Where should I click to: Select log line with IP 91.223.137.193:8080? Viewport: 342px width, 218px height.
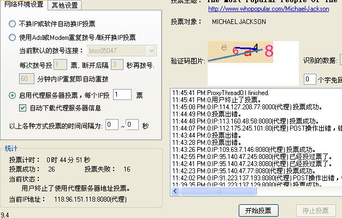(257, 178)
